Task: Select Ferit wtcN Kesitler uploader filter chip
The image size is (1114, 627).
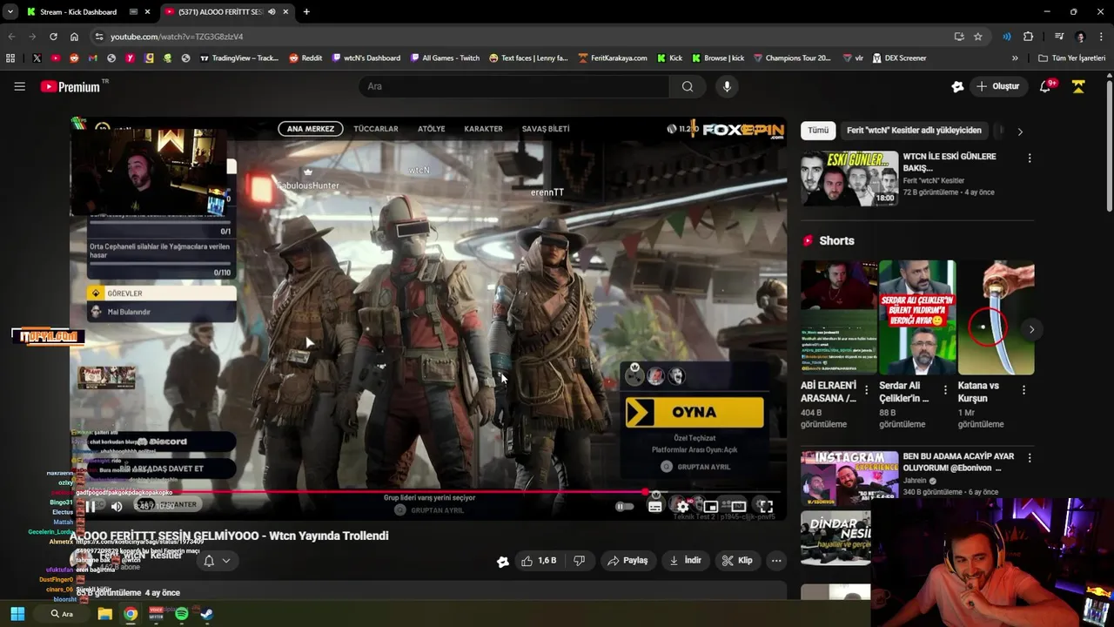Action: click(x=914, y=131)
